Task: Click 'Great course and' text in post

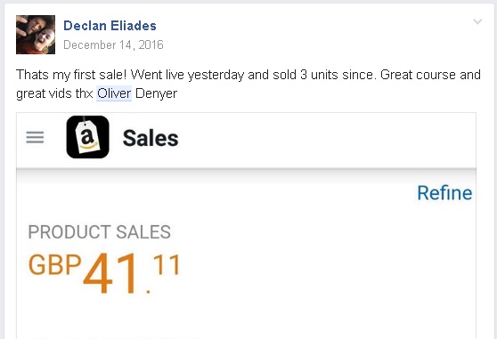Action: click(x=430, y=75)
